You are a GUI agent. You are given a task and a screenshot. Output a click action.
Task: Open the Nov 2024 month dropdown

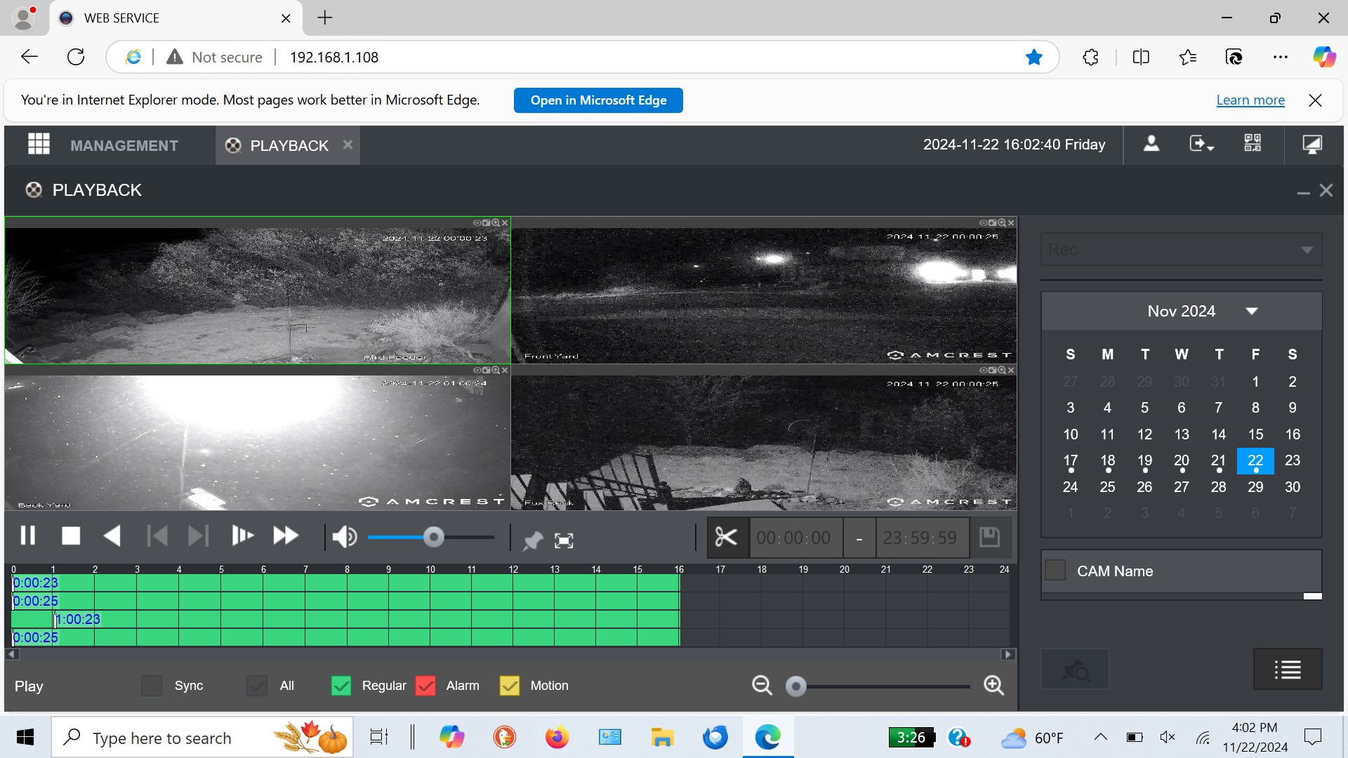coord(1252,311)
